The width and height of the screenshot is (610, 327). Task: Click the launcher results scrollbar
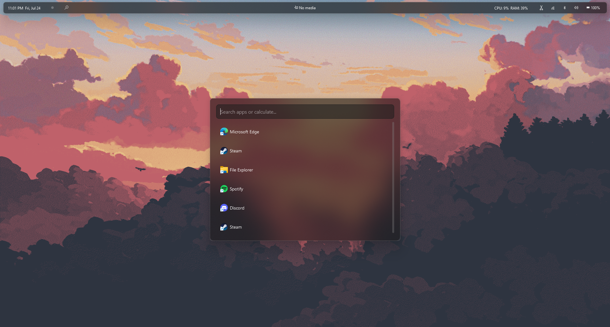[393, 177]
